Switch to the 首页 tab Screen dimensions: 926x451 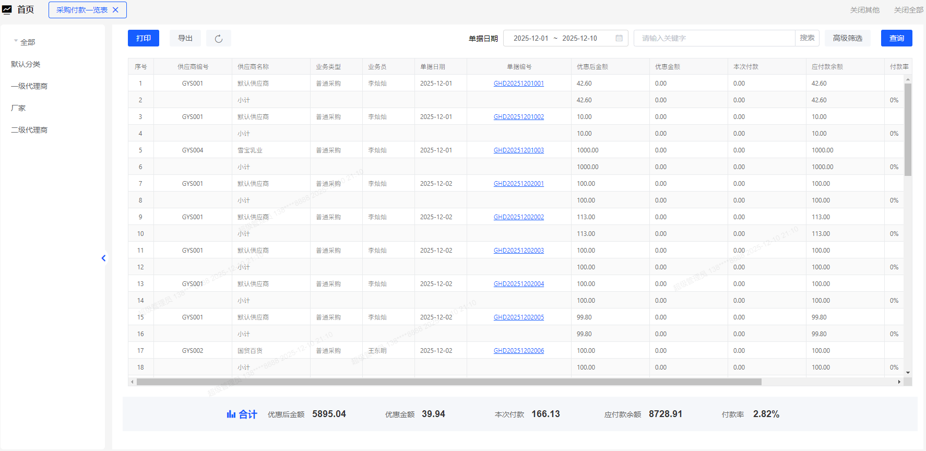(26, 10)
